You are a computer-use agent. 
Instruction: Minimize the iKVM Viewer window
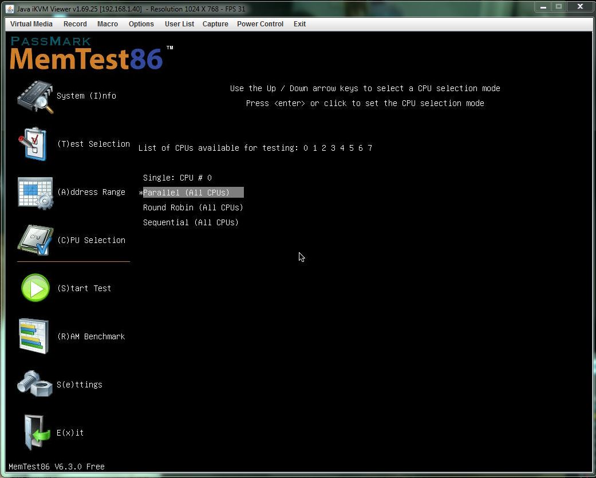pos(543,7)
